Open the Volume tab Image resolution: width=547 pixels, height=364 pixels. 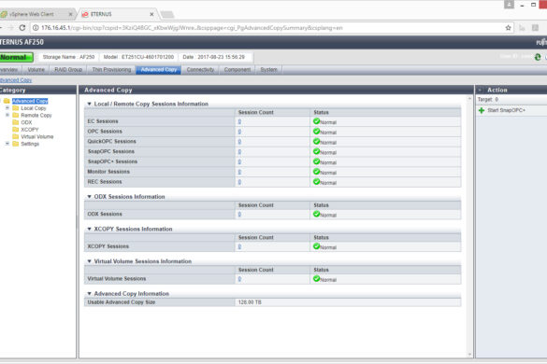(36, 70)
